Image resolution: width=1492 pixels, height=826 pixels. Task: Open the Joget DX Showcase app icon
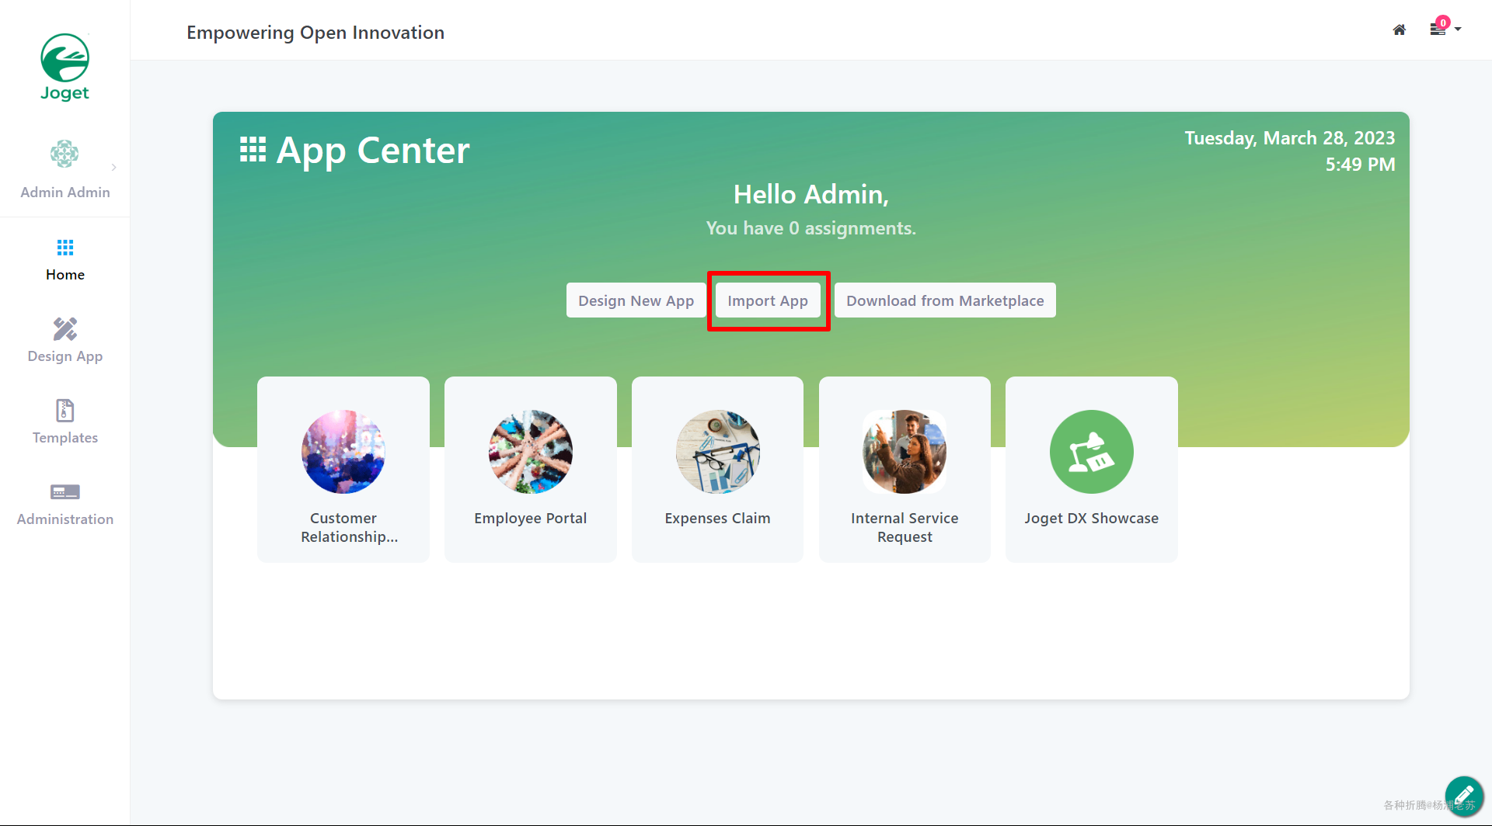(x=1092, y=452)
